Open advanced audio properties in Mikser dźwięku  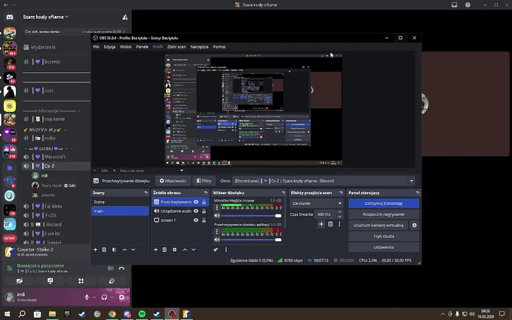click(x=216, y=249)
